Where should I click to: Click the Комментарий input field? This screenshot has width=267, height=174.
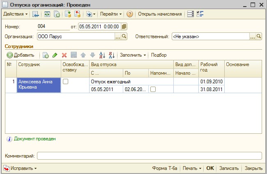pyautogui.click(x=150, y=156)
